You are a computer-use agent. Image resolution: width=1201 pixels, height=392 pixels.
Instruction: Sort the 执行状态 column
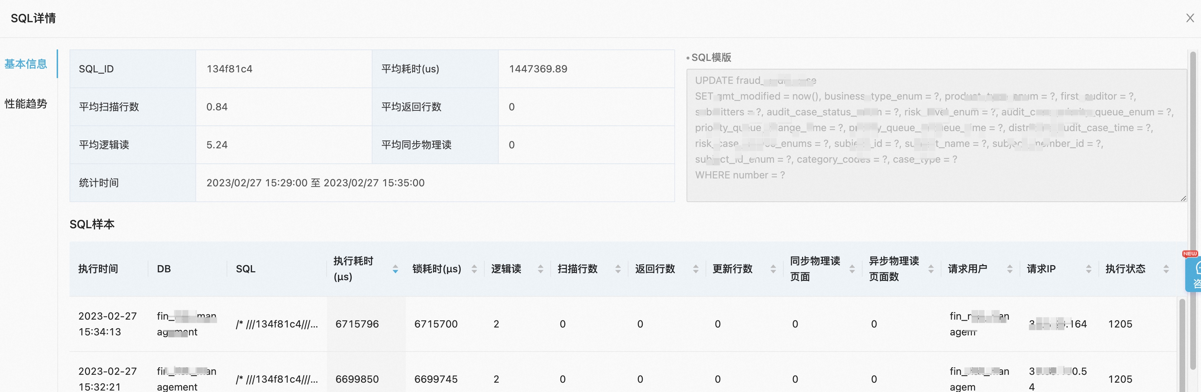pyautogui.click(x=1167, y=269)
